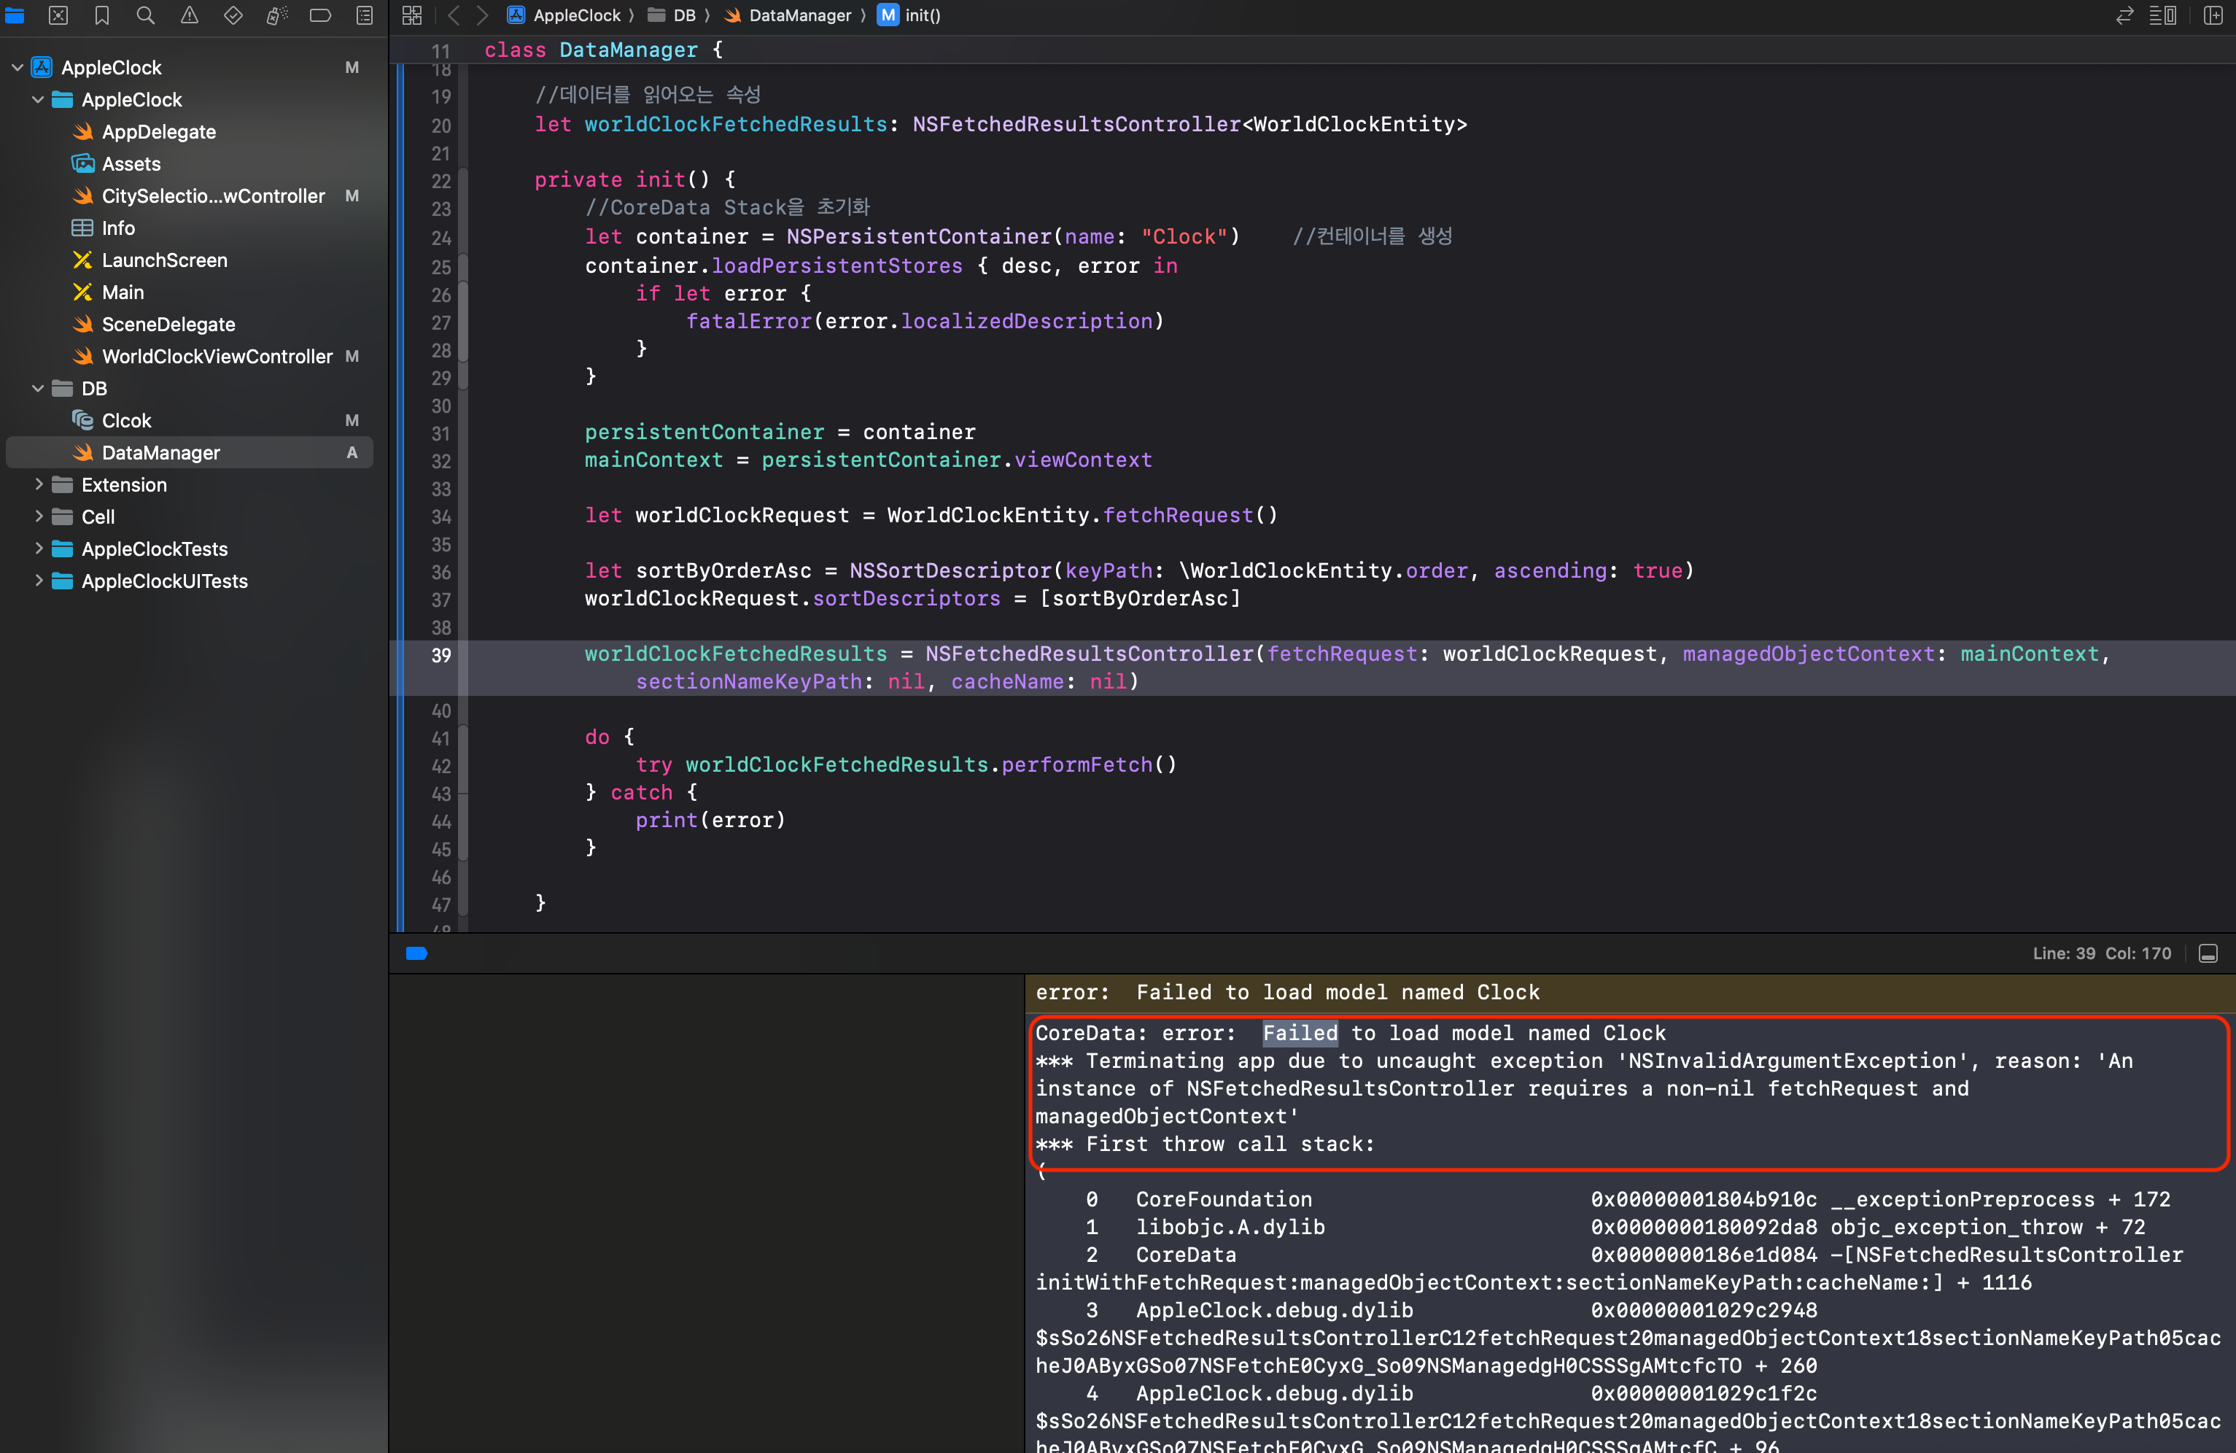The image size is (2236, 1453).
Task: Click performFetch on line 42
Action: click(x=1076, y=764)
